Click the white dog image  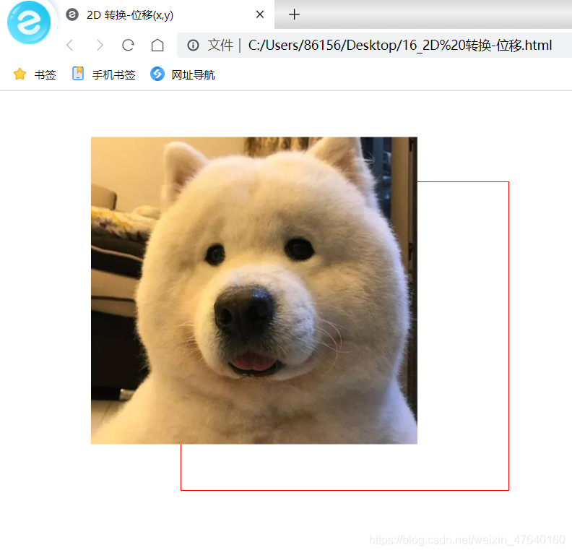pos(254,291)
